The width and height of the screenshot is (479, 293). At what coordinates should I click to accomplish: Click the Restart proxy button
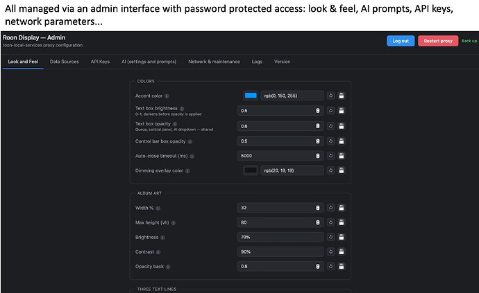(438, 41)
